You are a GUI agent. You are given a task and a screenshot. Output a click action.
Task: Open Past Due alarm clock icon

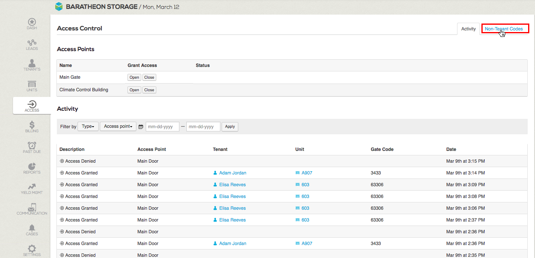click(32, 146)
